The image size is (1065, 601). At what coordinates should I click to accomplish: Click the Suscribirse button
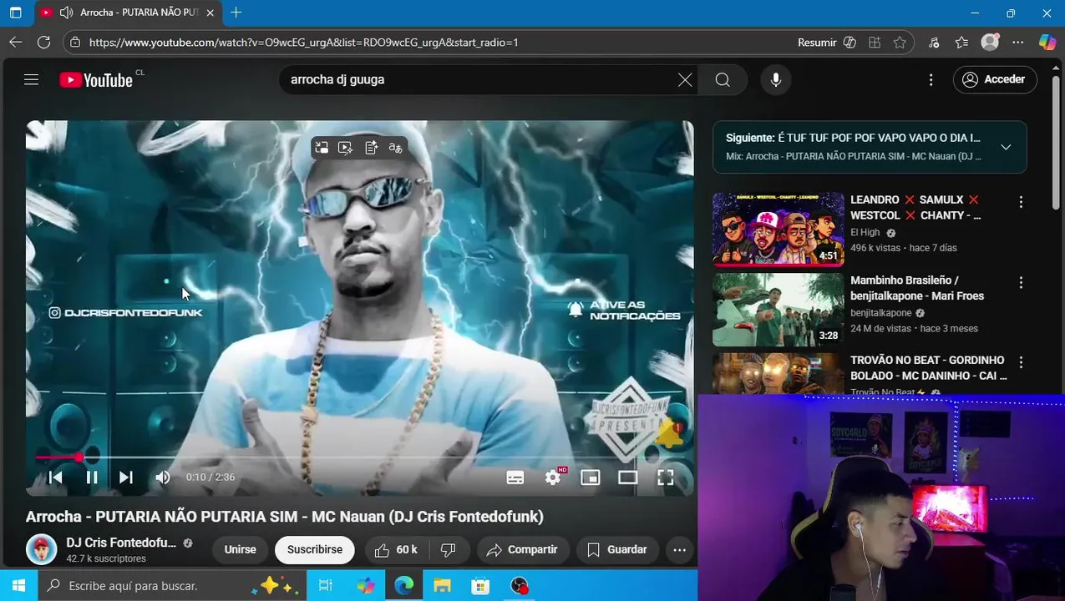[315, 549]
